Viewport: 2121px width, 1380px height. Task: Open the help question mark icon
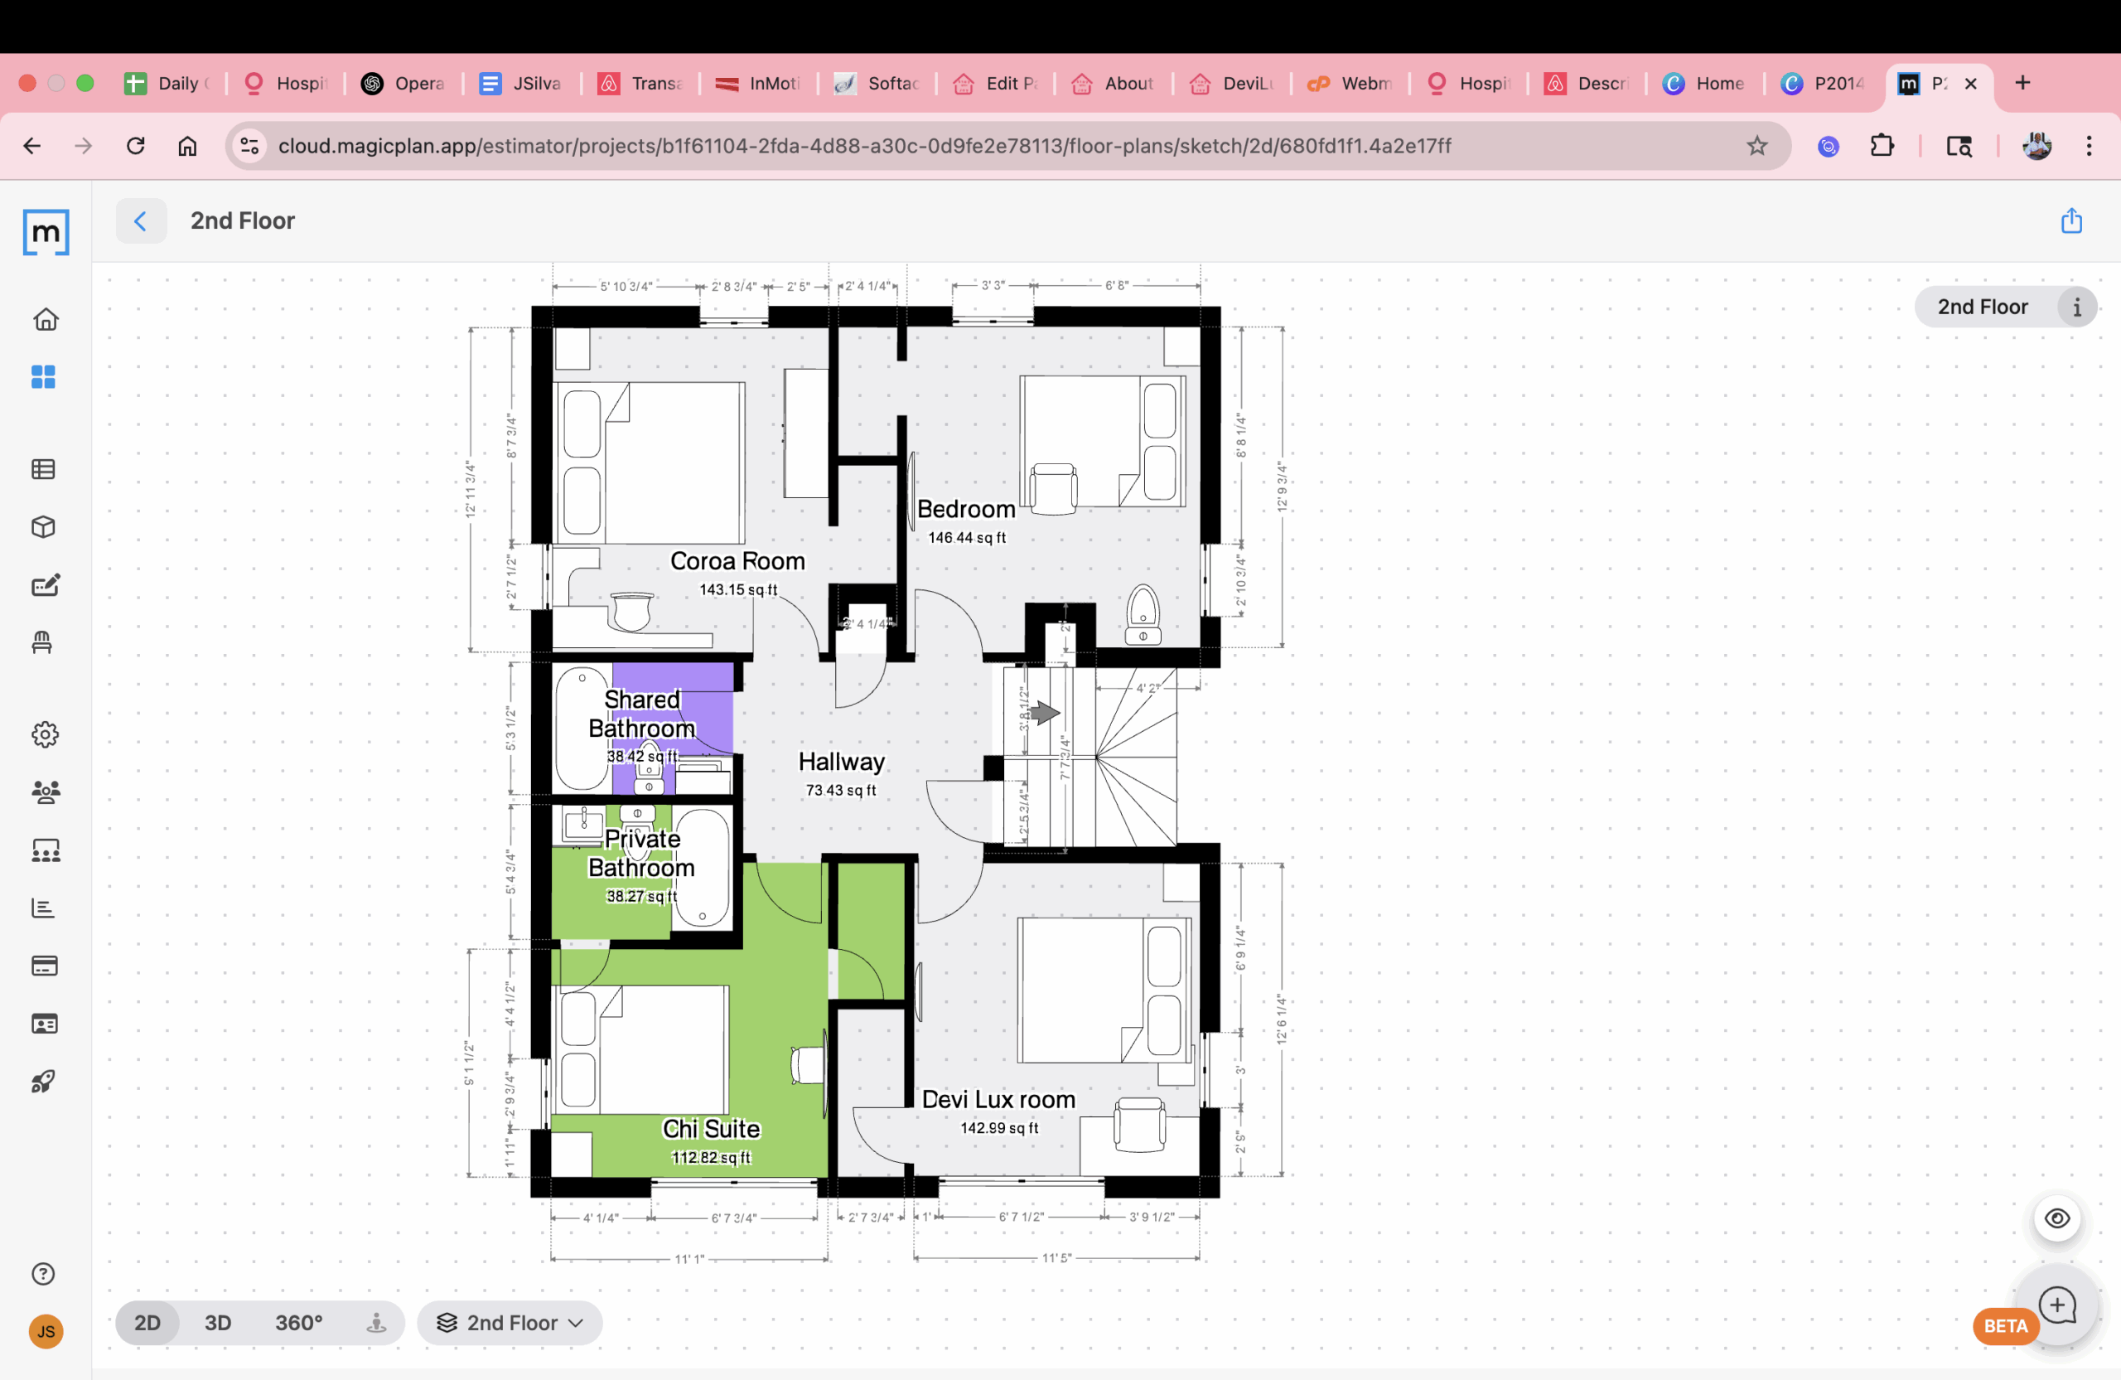pyautogui.click(x=44, y=1274)
